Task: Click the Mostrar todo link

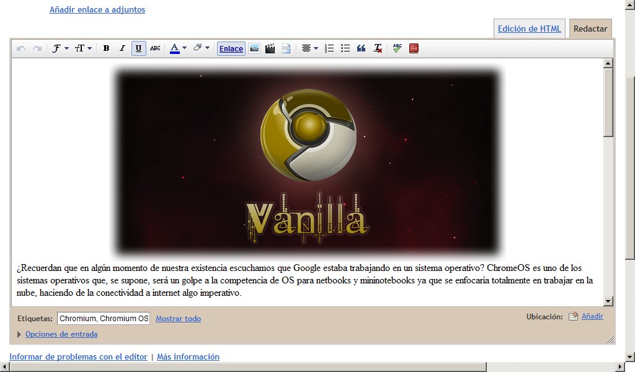Action: 178,319
